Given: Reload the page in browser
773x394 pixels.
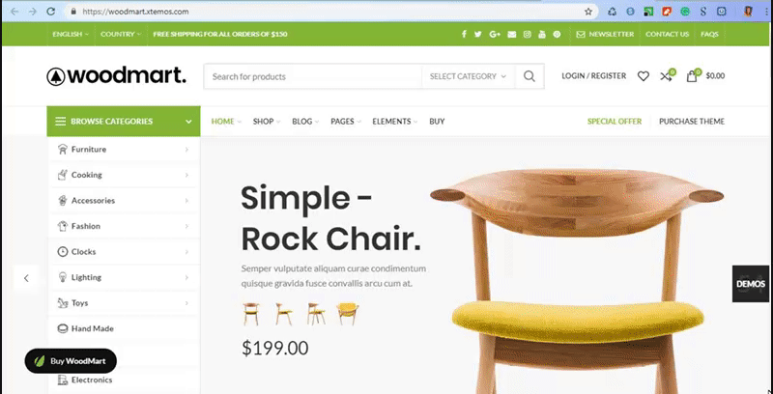Looking at the screenshot, I should pyautogui.click(x=50, y=12).
